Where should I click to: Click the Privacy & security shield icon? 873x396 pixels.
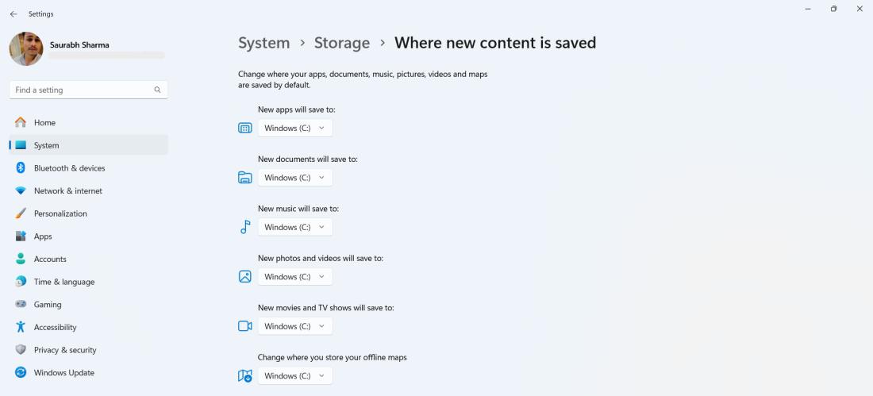21,350
